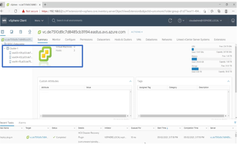This screenshot has height=144, width=237.
Task: Open the Hosts and Clusters inventory icon
Action: coord(3,32)
